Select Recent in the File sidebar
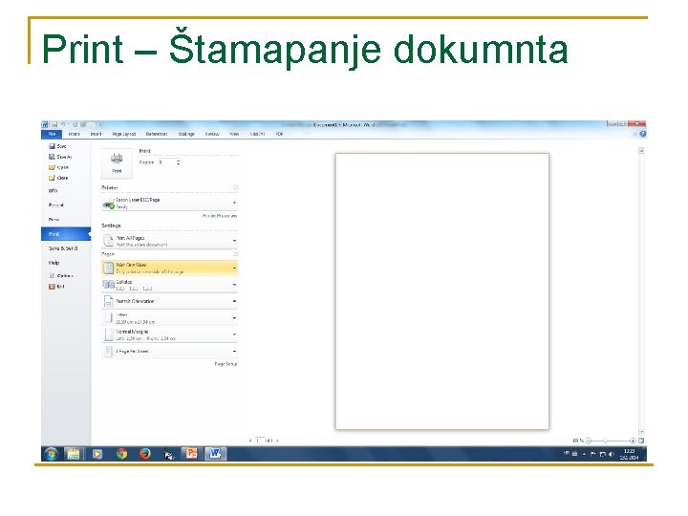688x516 pixels. (56, 204)
